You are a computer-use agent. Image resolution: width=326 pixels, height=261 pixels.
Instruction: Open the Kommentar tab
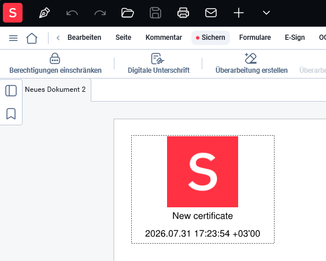tap(164, 38)
